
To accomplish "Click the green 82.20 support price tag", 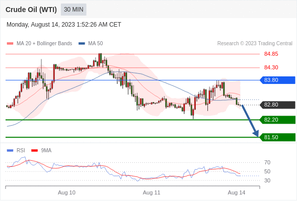I will [277, 120].
